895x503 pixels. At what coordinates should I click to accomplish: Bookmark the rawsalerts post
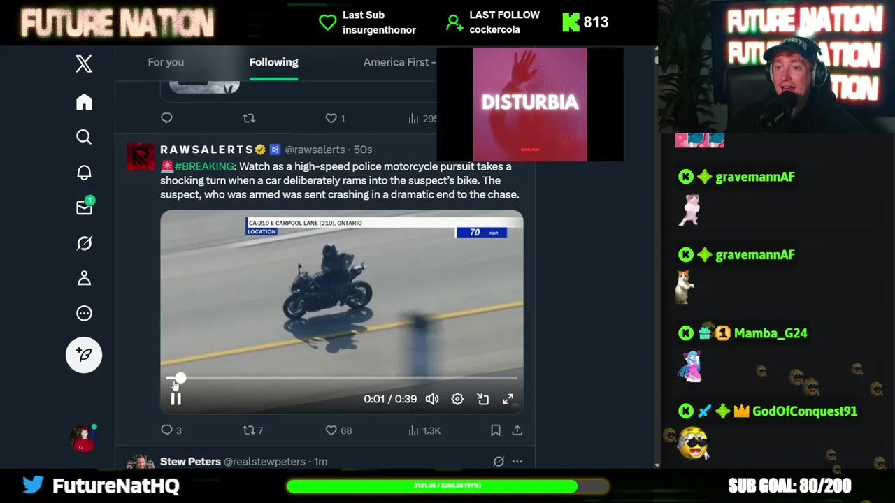[x=495, y=430]
